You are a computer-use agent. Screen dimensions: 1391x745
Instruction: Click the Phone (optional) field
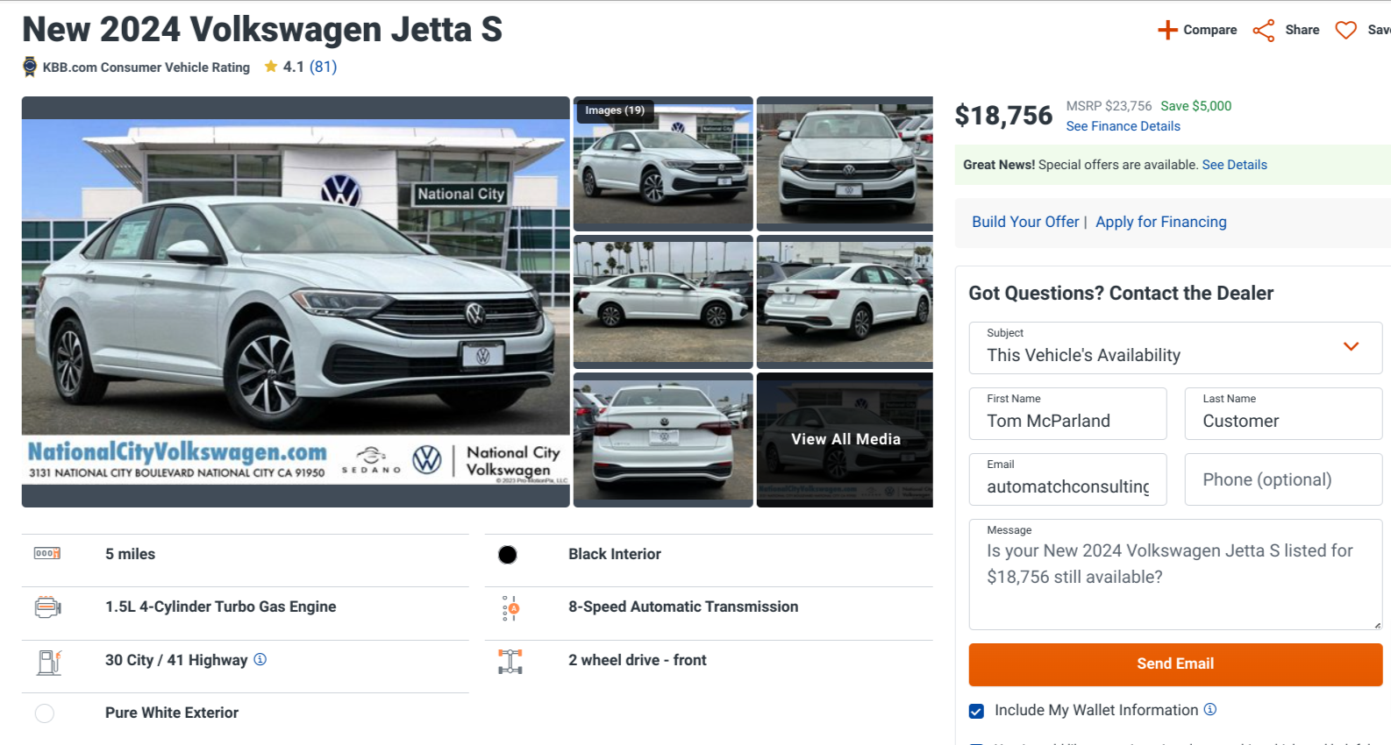tap(1282, 479)
